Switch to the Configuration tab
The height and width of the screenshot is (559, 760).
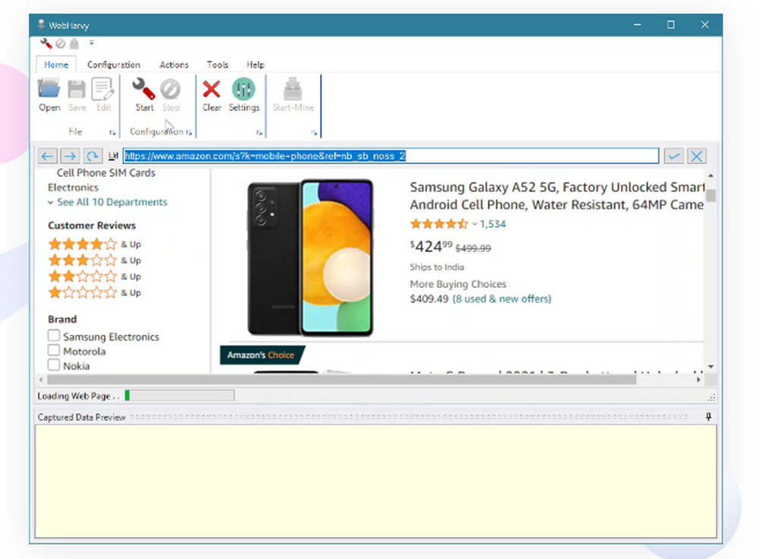point(113,65)
